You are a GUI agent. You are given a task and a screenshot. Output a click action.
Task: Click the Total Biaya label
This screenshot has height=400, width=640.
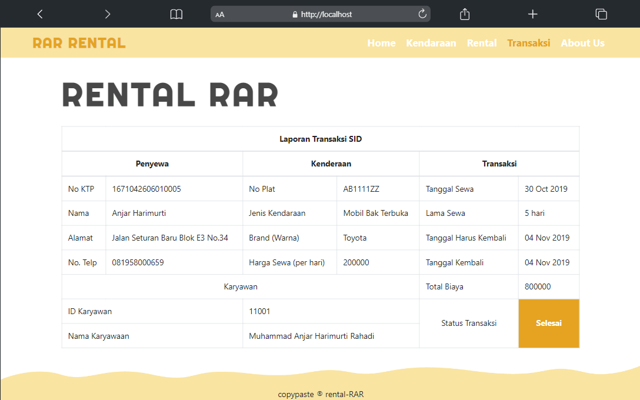[x=445, y=286]
